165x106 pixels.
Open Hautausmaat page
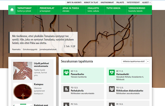click(x=107, y=2)
